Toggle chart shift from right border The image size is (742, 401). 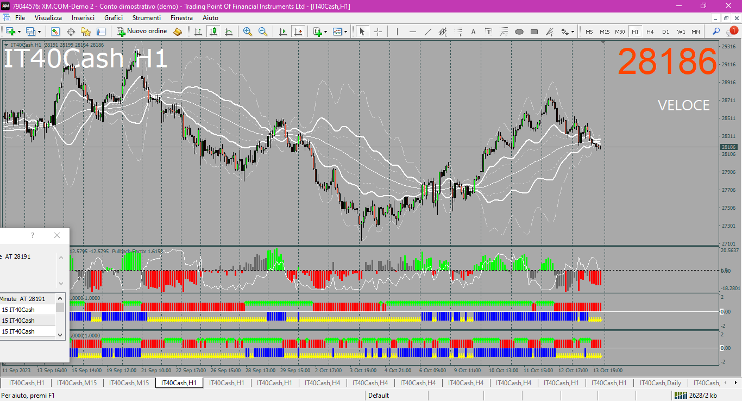pos(298,32)
